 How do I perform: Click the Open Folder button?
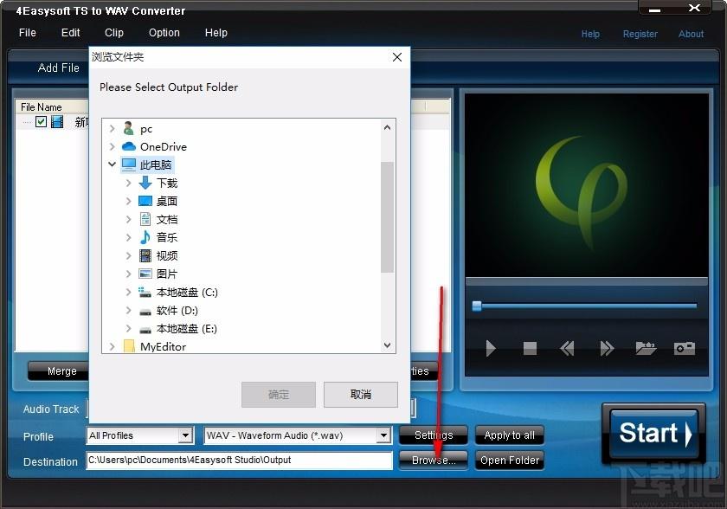510,461
